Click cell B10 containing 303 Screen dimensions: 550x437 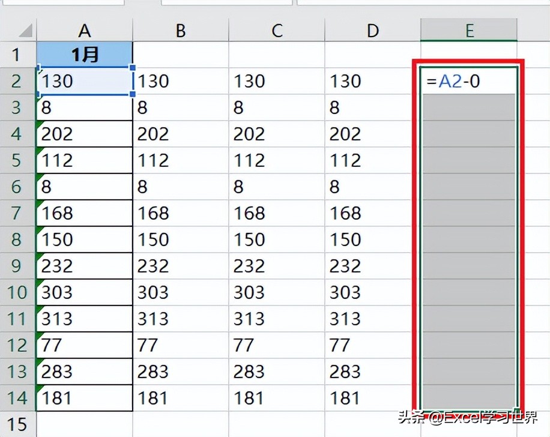click(181, 292)
